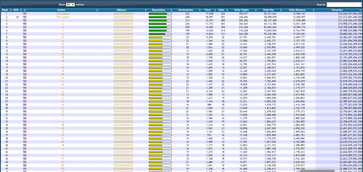Click the flag icon for airline 61
The width and height of the screenshot is (363, 172).
pos(25,105)
